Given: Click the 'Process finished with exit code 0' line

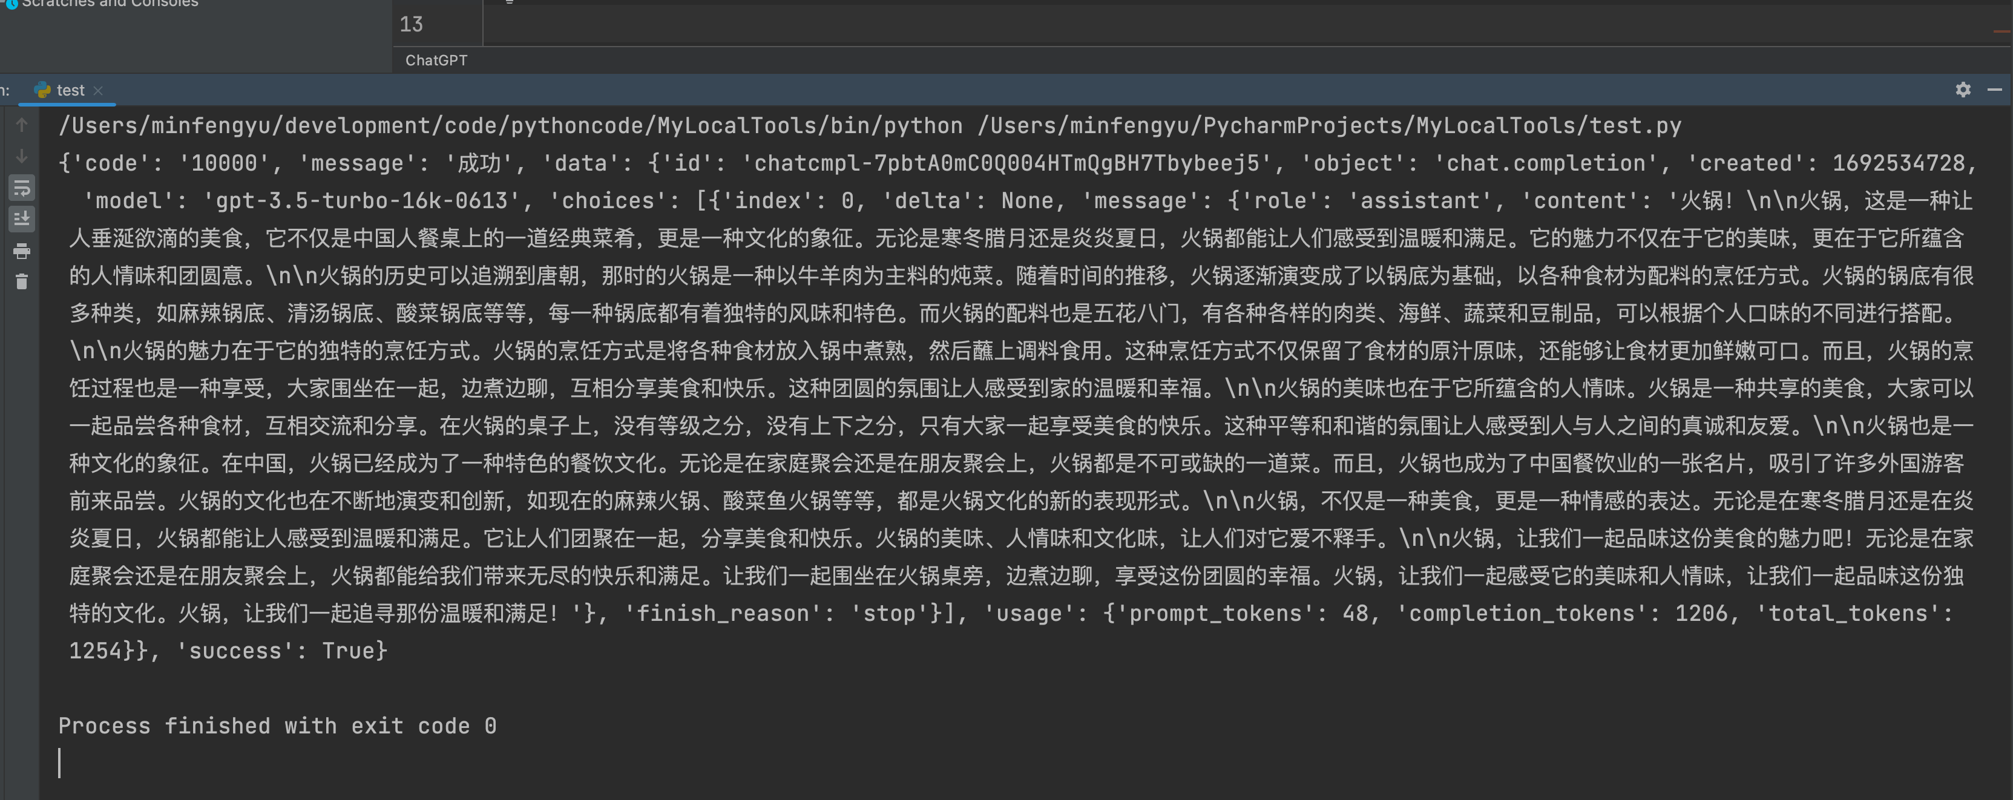Looking at the screenshot, I should pyautogui.click(x=277, y=726).
